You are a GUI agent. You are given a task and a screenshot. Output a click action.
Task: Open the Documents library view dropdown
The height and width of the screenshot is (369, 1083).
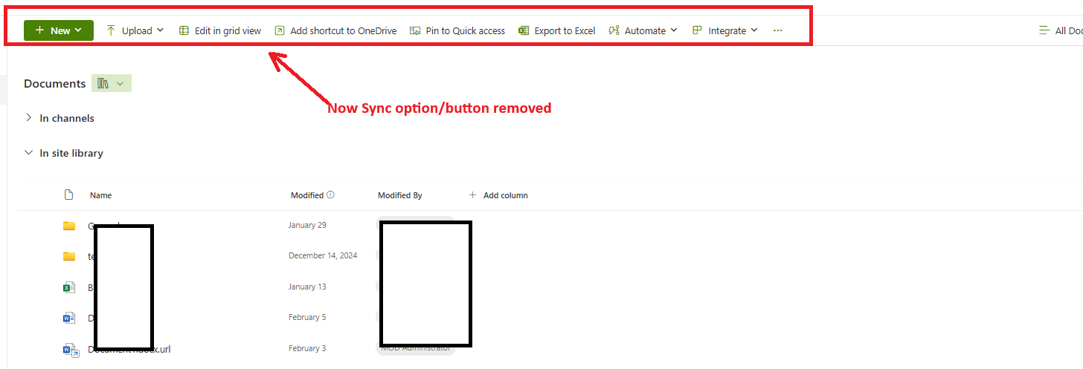pyautogui.click(x=112, y=83)
